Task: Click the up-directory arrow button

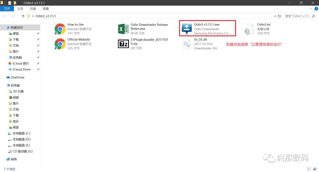Action: [23, 16]
